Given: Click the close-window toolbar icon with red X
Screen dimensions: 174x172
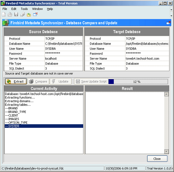Looking at the screenshot, I should pos(35,15).
